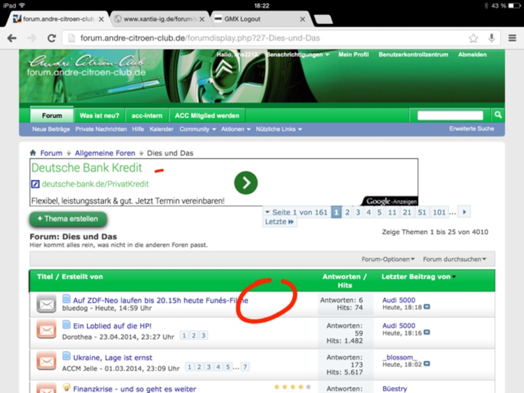The height and width of the screenshot is (393, 524).
Task: Open page 3 of Ein Loblied thread
Action: [203, 335]
